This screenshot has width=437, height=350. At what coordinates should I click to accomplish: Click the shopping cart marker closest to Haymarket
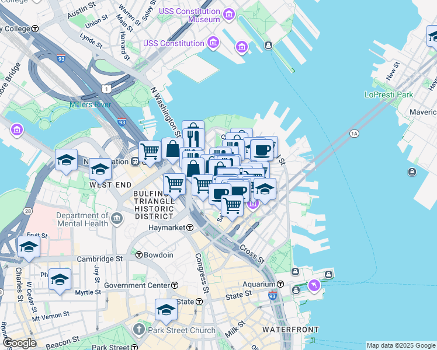(232, 206)
